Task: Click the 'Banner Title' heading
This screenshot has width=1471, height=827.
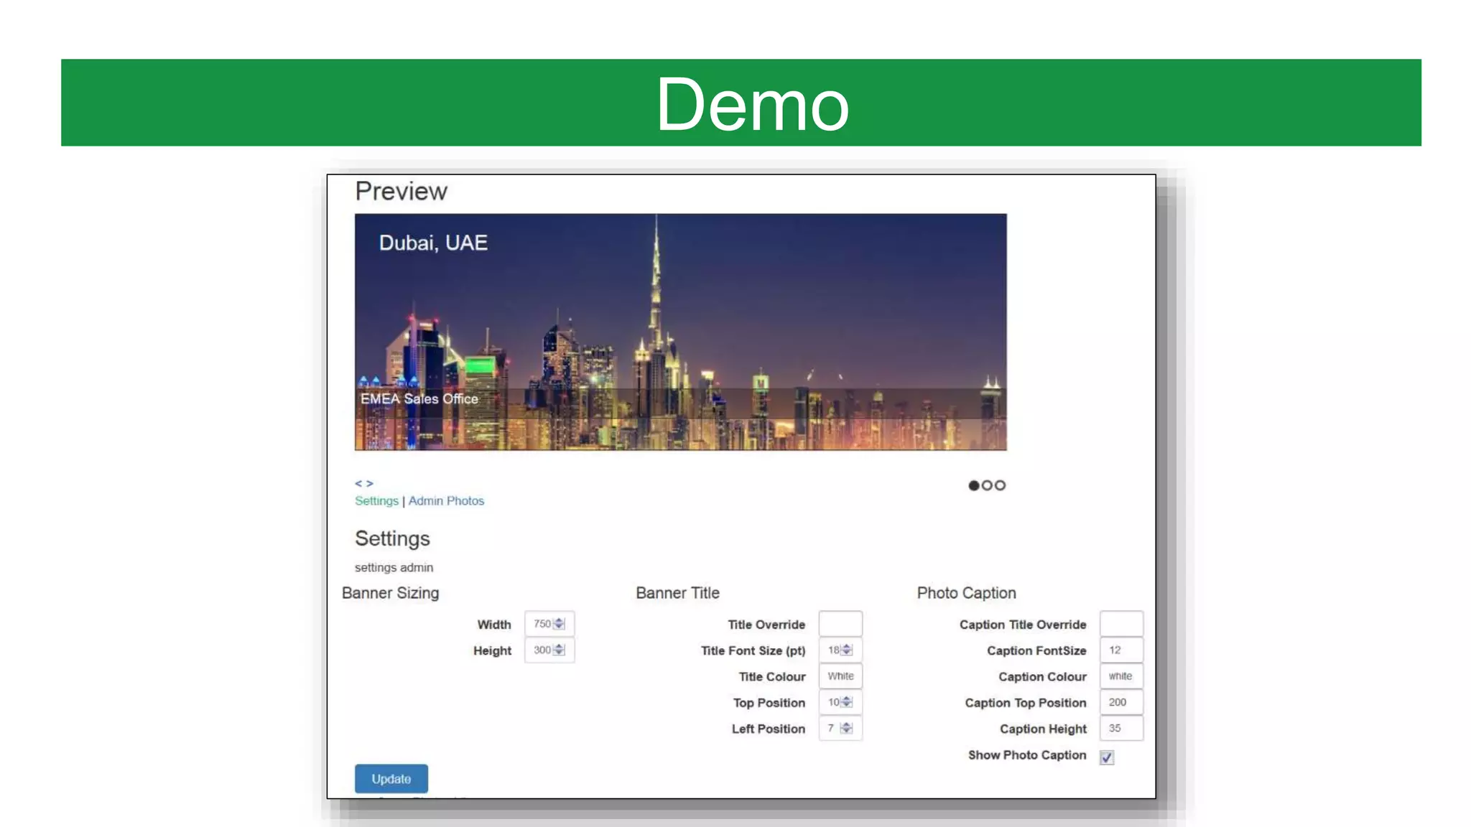Action: coord(677,593)
